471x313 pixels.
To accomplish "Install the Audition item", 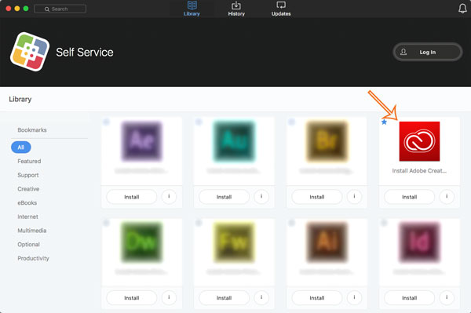I will (224, 197).
